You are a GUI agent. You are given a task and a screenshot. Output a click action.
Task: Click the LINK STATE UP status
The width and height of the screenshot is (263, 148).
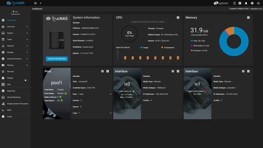(127, 91)
